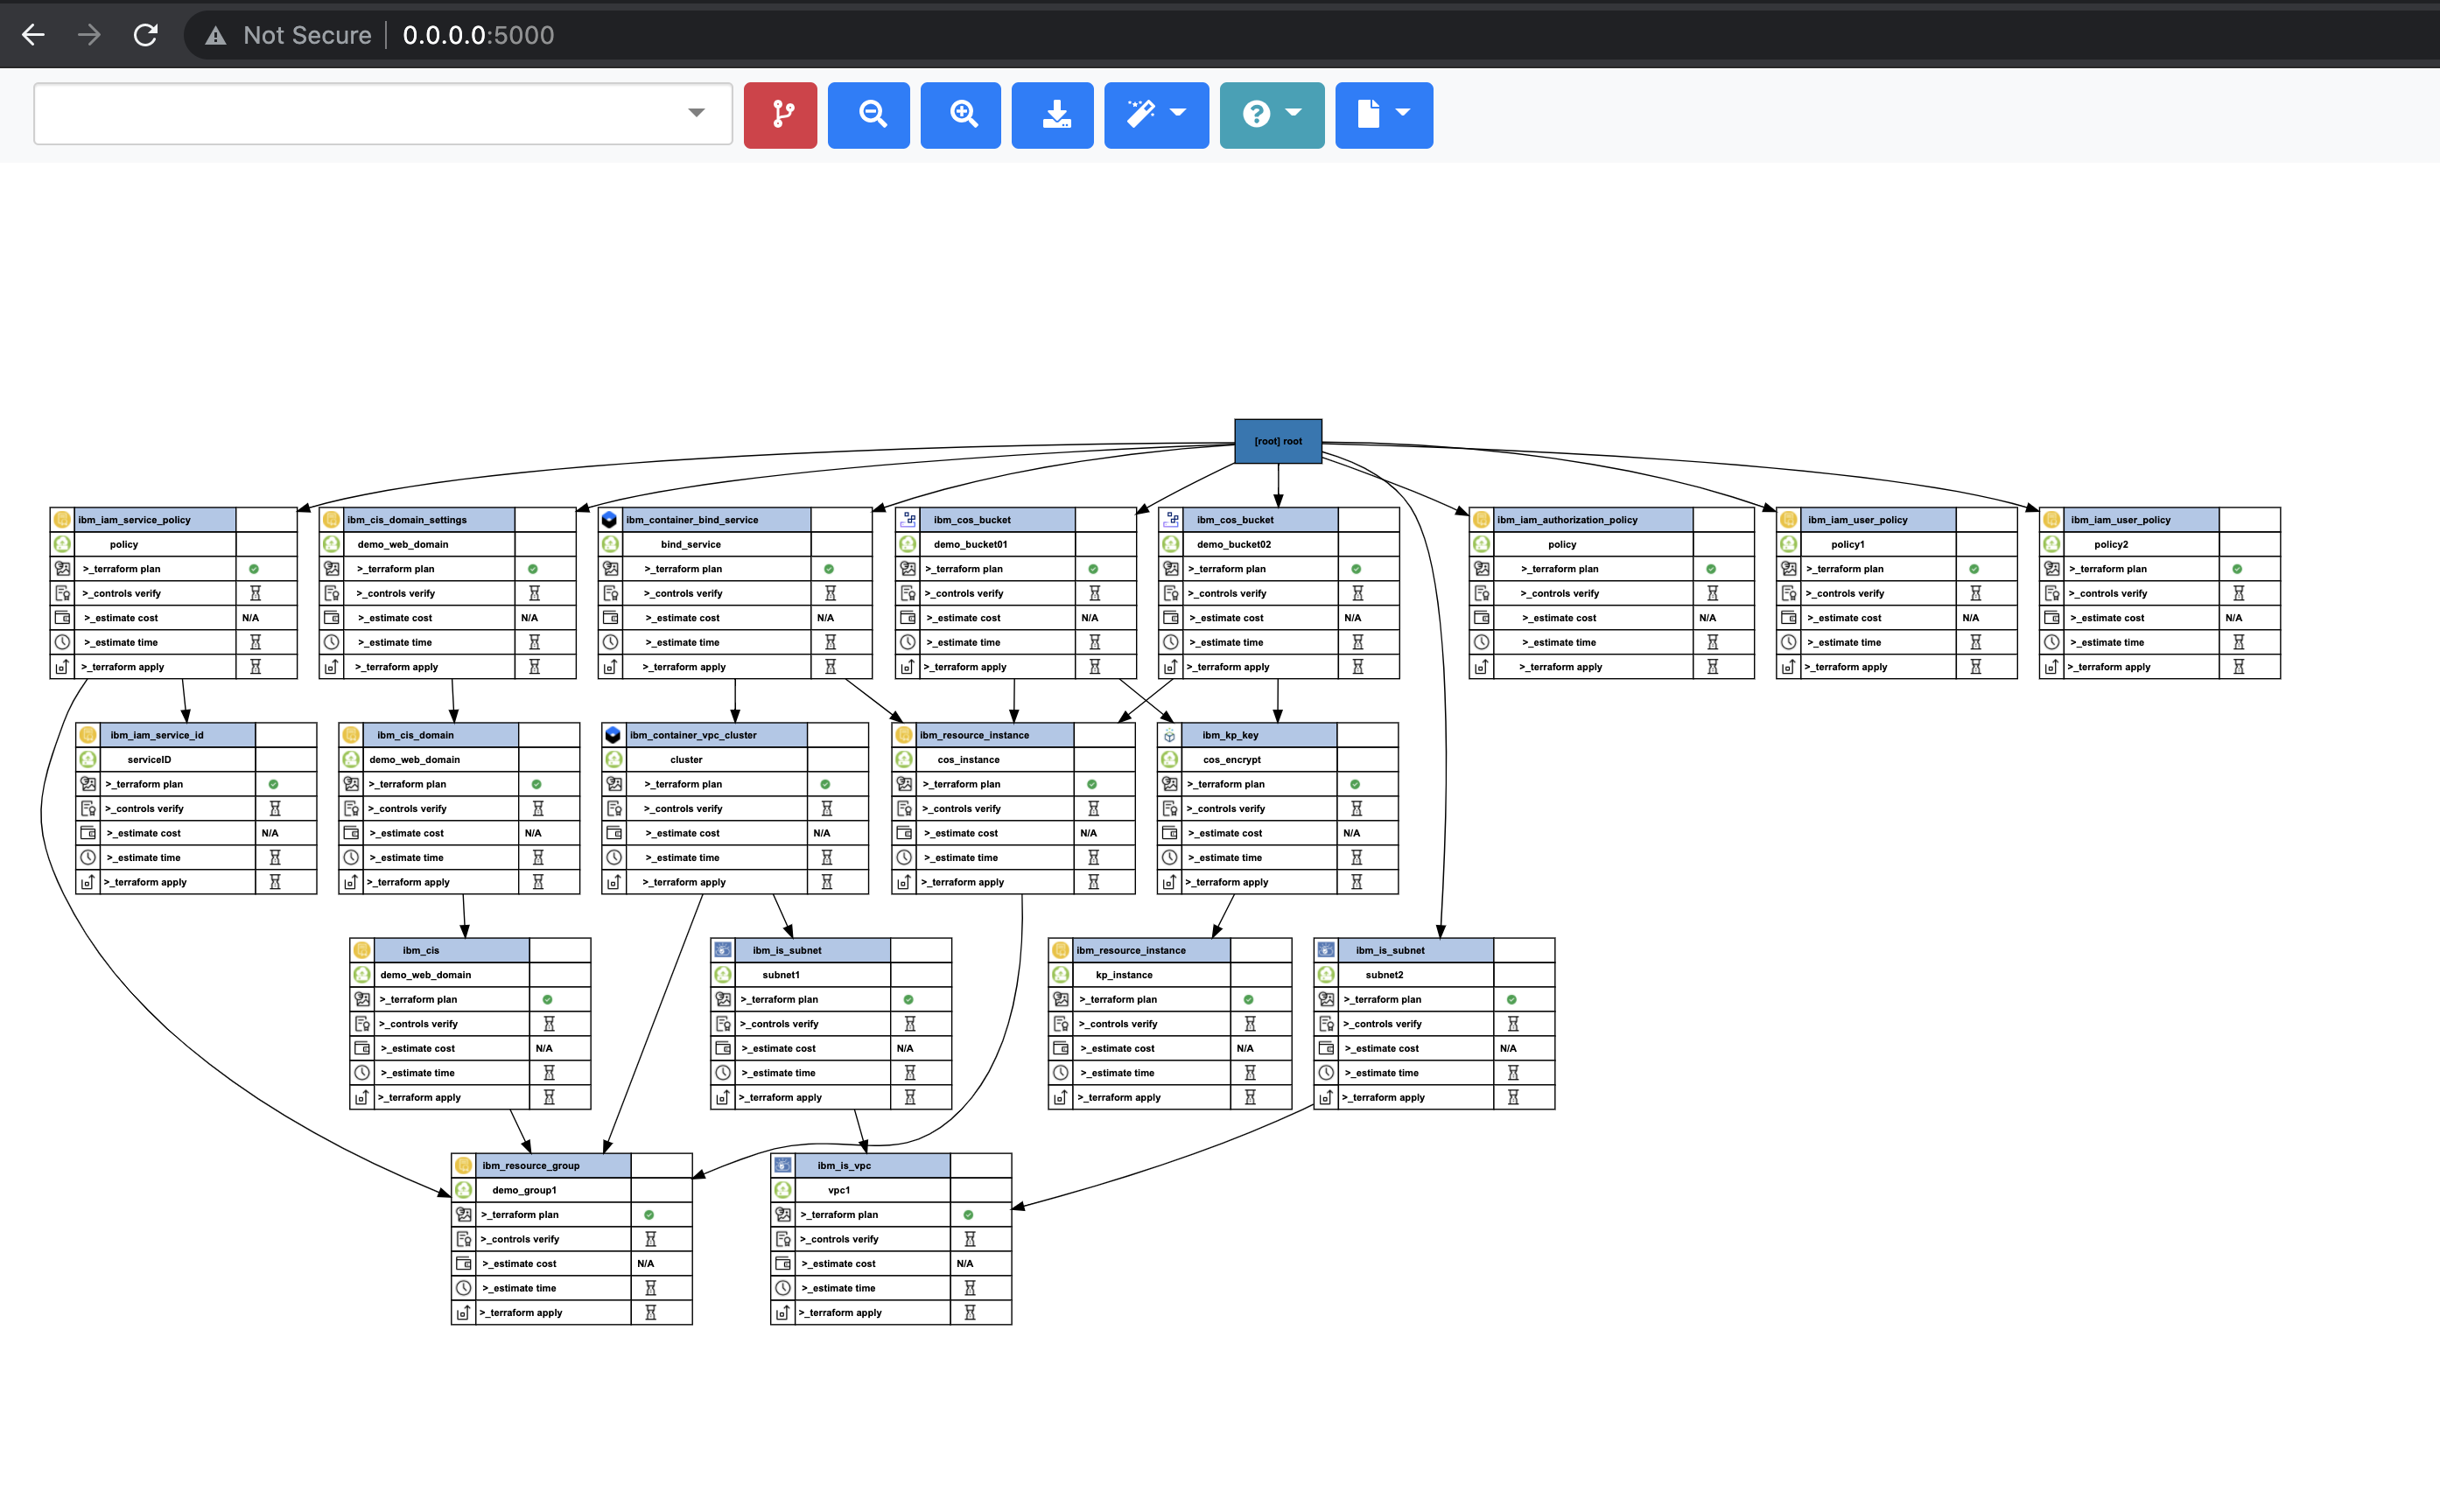Viewport: 2440px width, 1512px height.
Task: Click estimate time for subnet1
Action: 813,1072
